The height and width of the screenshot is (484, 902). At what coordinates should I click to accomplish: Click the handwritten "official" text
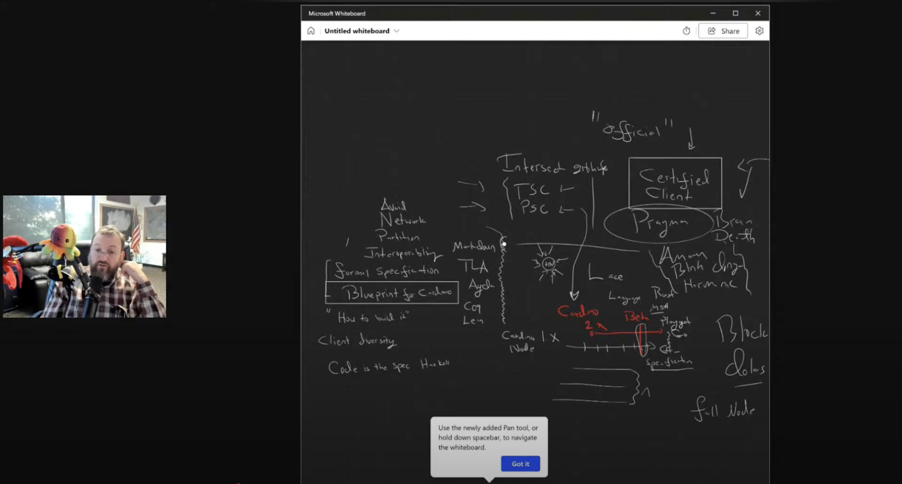[x=632, y=130]
